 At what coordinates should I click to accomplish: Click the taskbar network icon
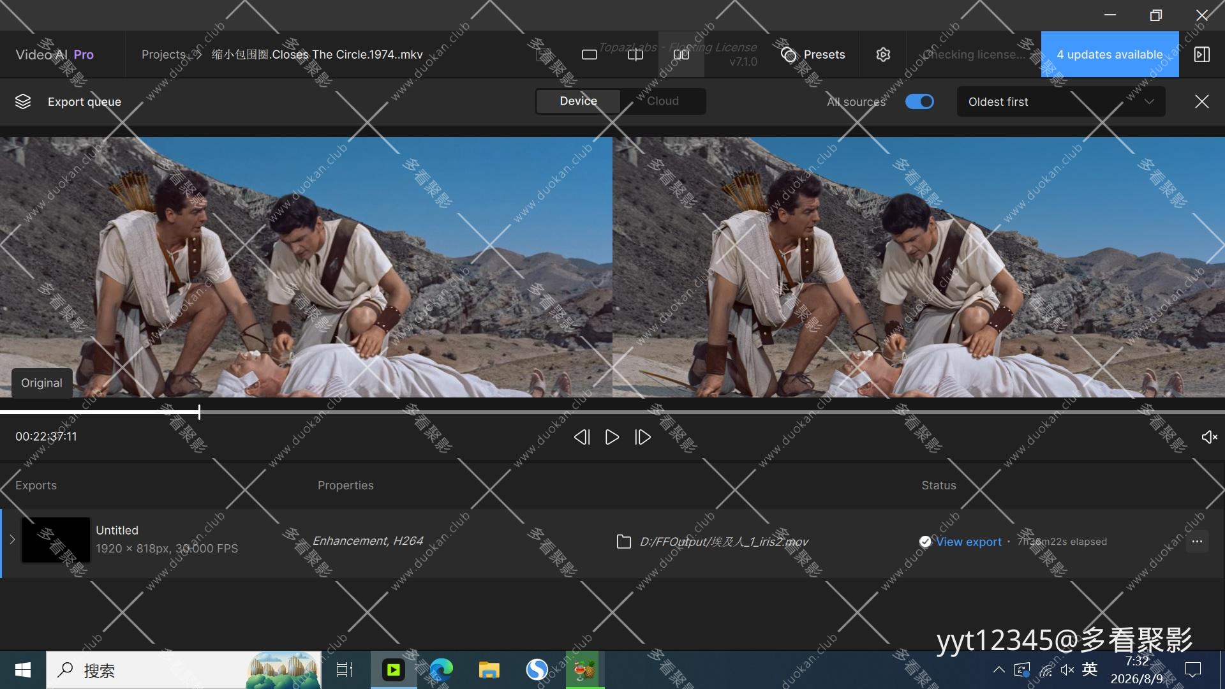point(1045,670)
